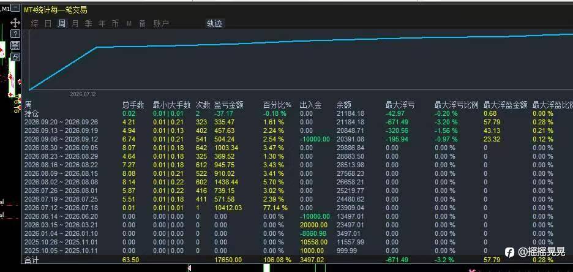This screenshot has height=272, width=573.
Task: Switch to the 综 summary tab
Action: point(35,24)
